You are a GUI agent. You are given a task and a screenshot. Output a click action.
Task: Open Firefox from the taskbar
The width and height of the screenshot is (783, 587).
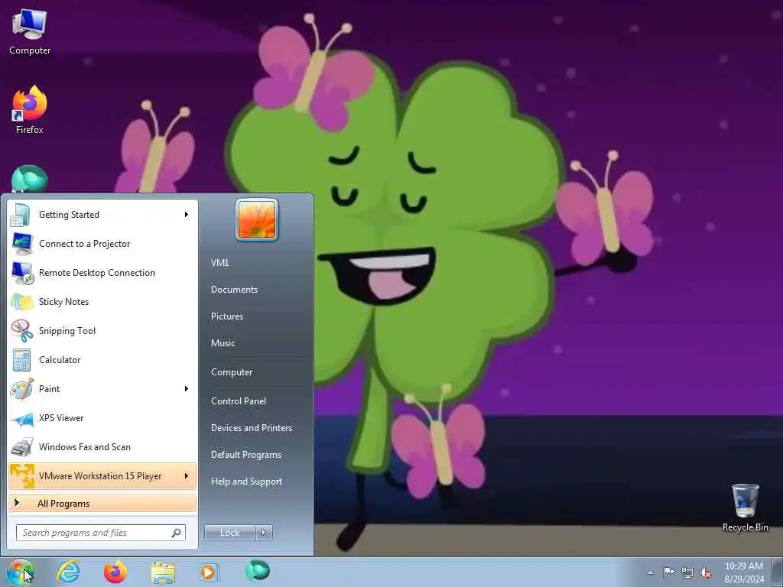tap(115, 572)
